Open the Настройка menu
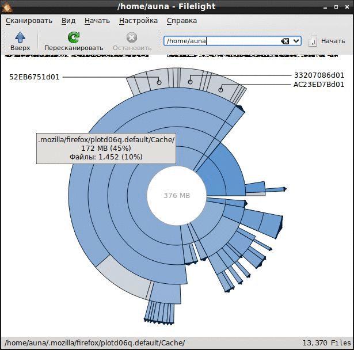 point(138,21)
